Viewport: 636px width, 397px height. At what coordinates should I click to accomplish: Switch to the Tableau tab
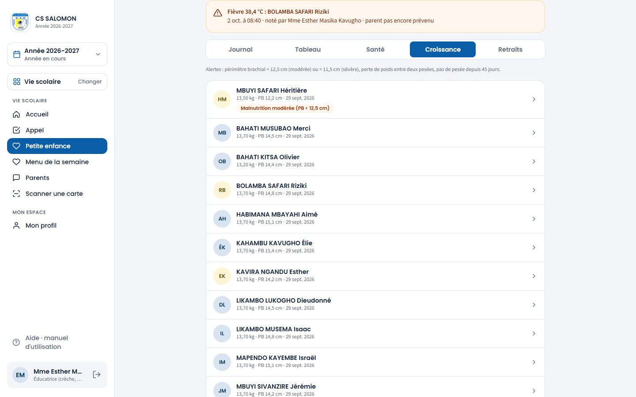[x=308, y=49]
